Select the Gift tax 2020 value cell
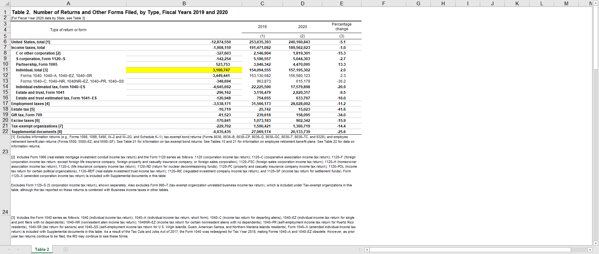The image size is (599, 254). pyautogui.click(x=302, y=115)
